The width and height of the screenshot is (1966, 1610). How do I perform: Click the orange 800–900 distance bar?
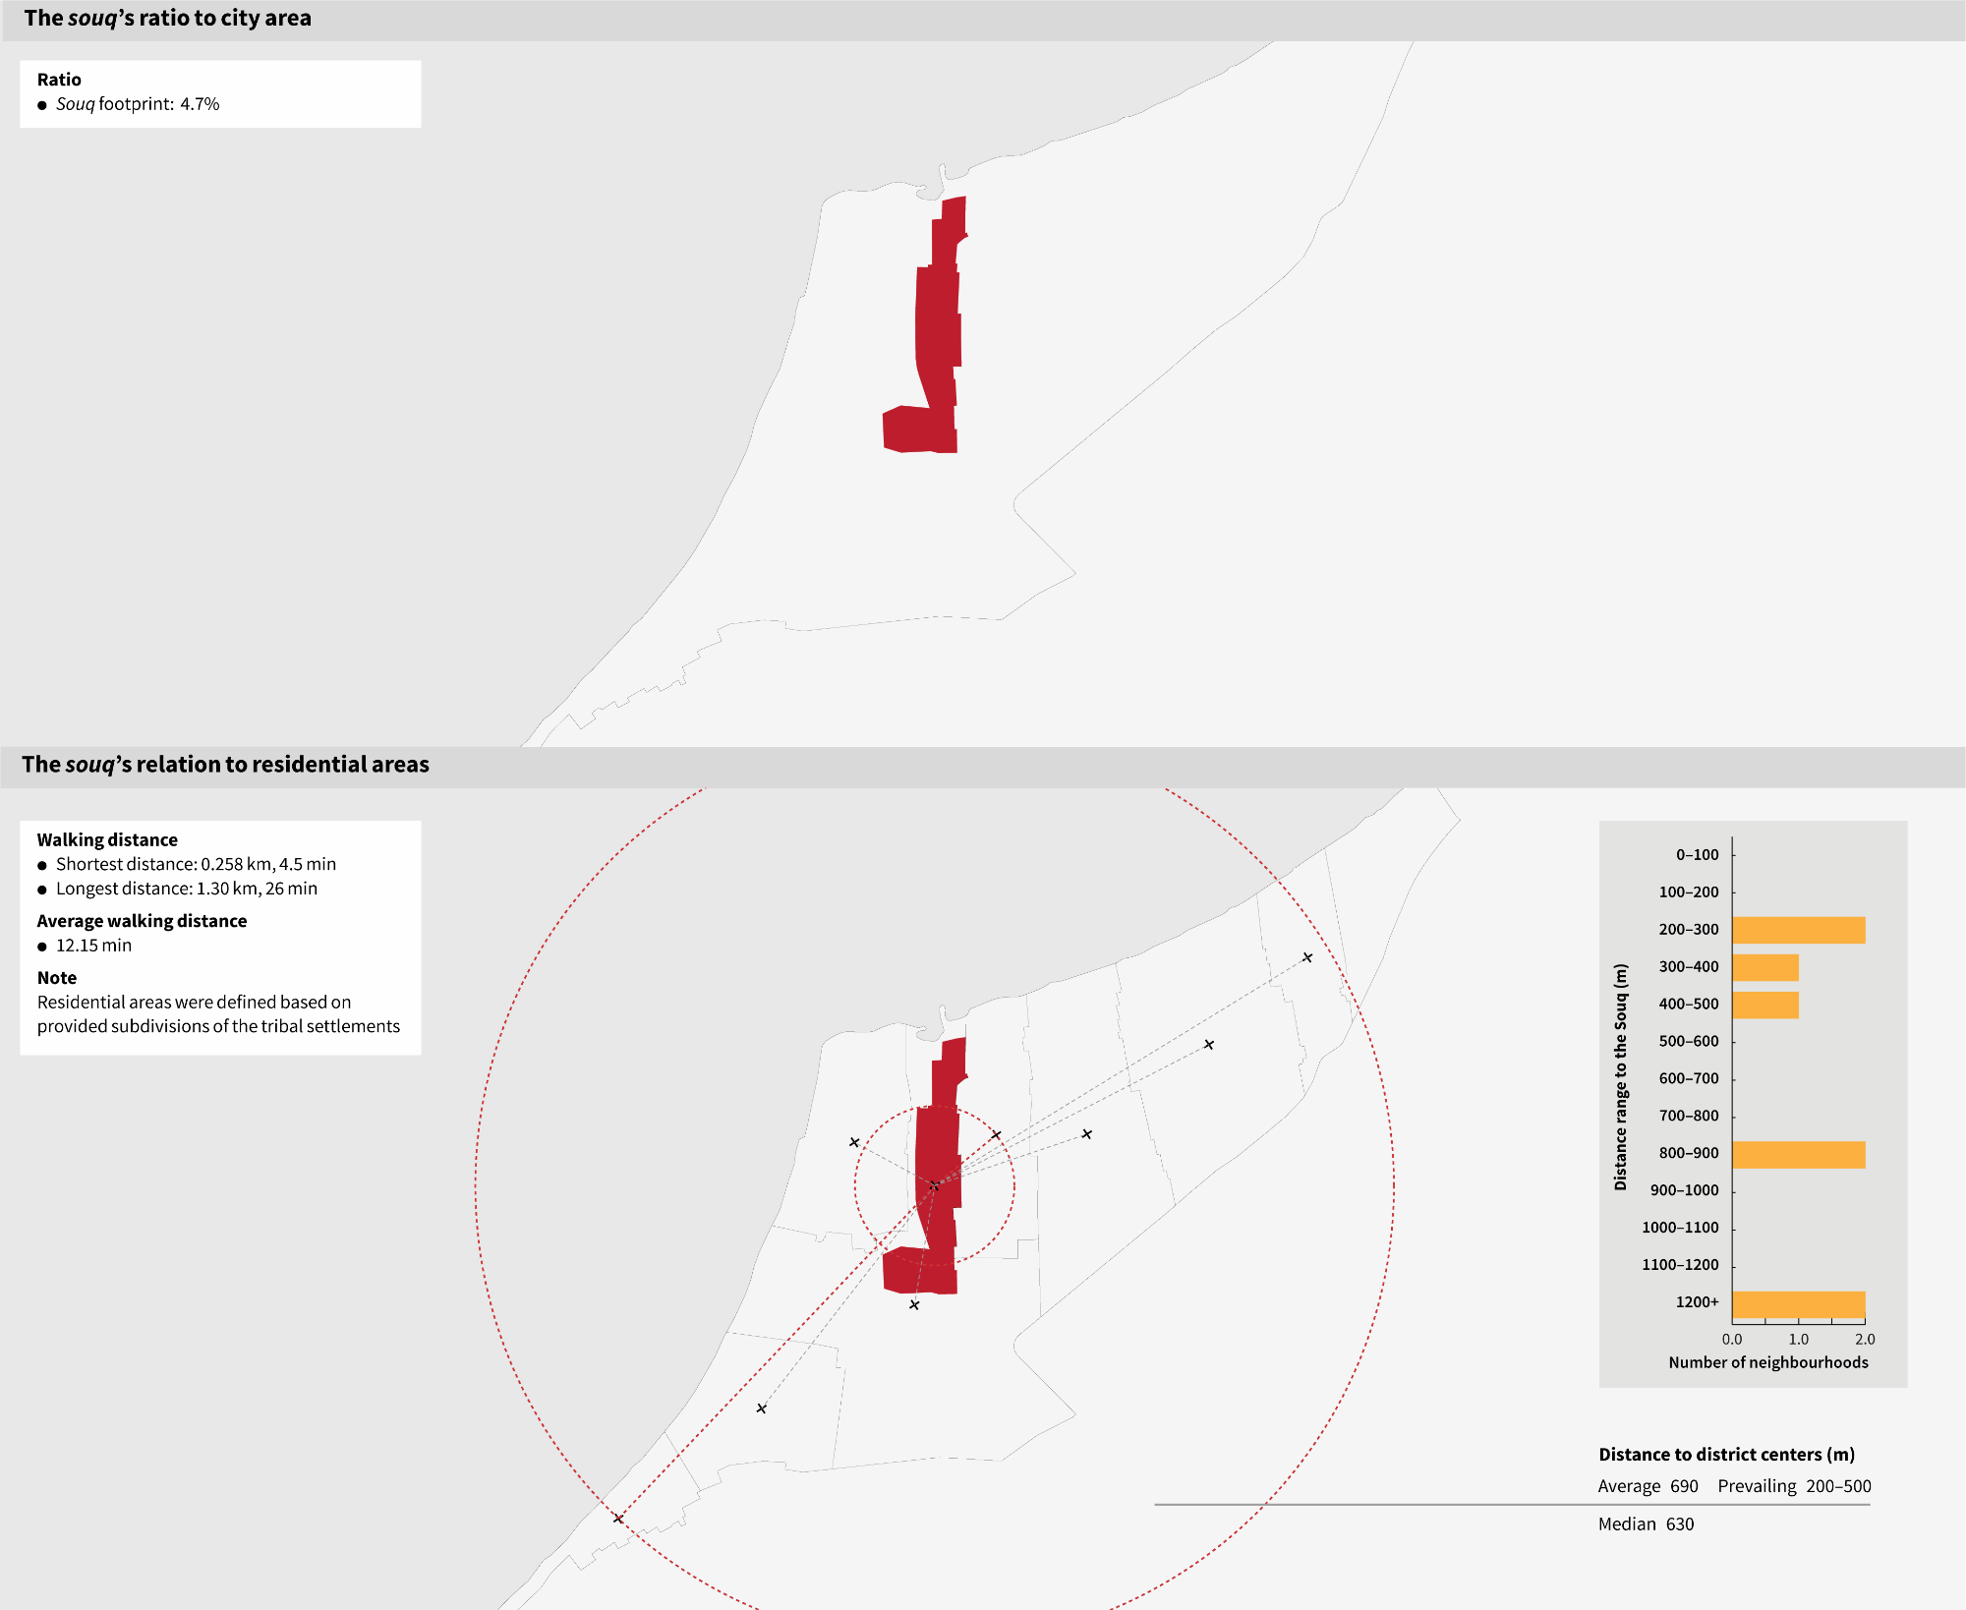pos(1798,1154)
